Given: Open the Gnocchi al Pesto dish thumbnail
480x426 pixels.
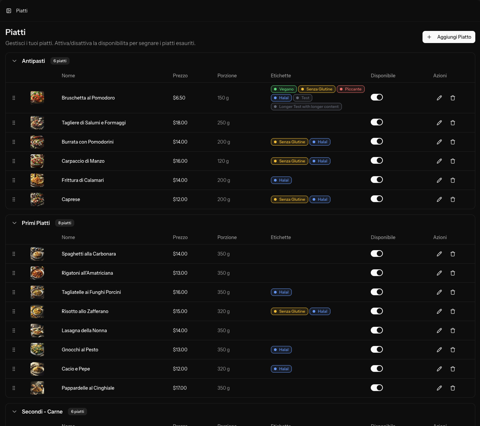Looking at the screenshot, I should click(x=37, y=350).
